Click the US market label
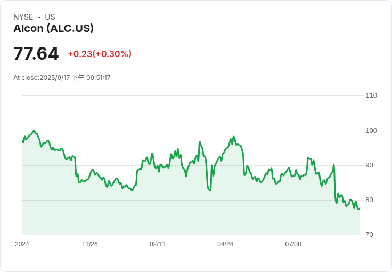 coord(50,17)
